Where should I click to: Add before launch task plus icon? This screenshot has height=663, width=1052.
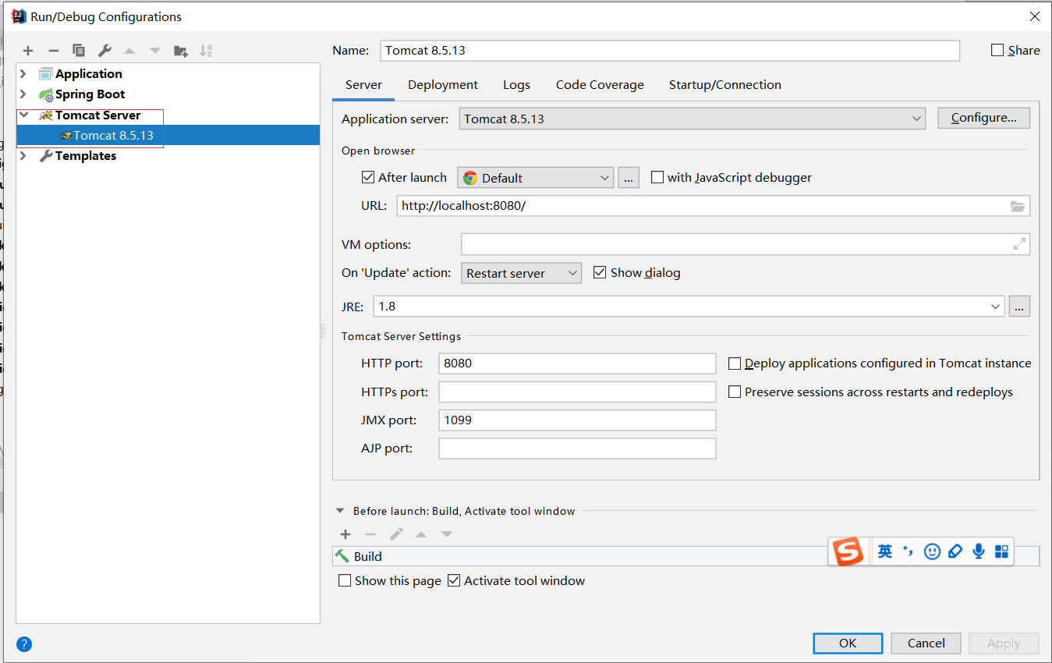(345, 534)
